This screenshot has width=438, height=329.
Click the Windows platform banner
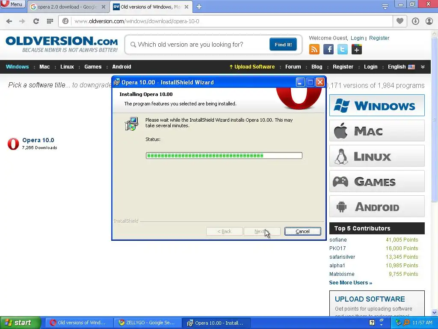[377, 105]
